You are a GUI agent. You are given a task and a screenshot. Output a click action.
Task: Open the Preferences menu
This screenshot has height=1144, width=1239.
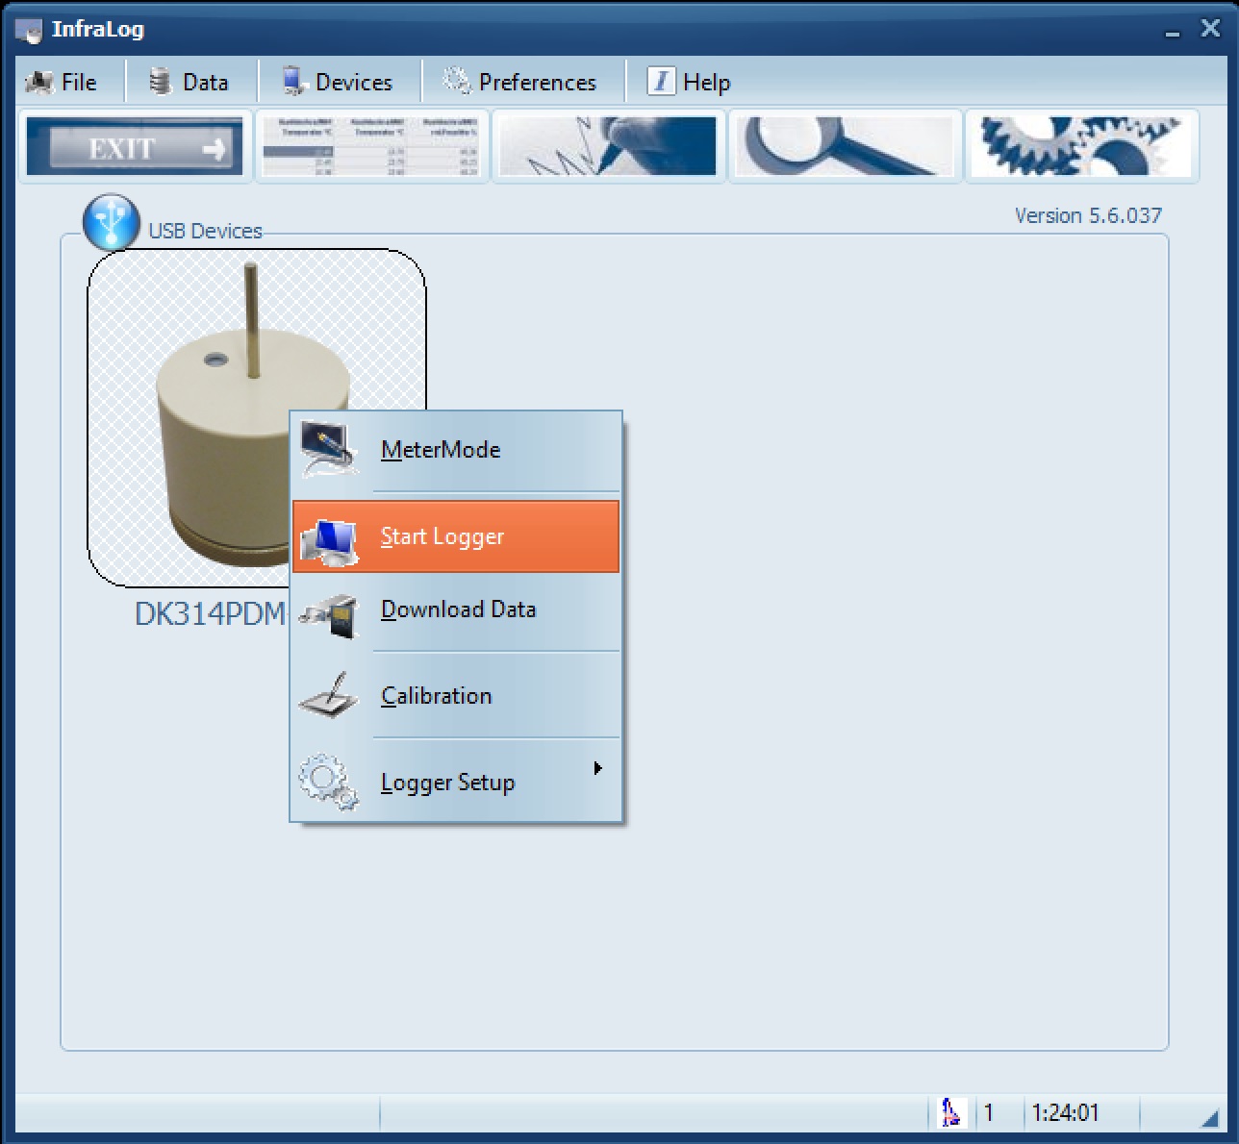[x=520, y=83]
